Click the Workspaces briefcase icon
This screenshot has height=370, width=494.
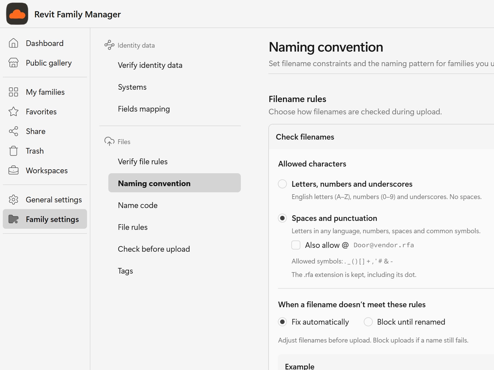(x=13, y=170)
